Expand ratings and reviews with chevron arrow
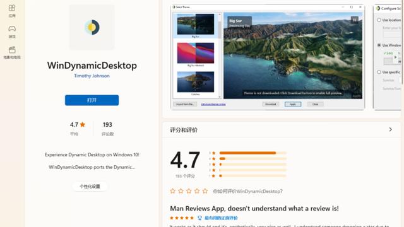Viewport: 404px width, 227px height. point(390,129)
